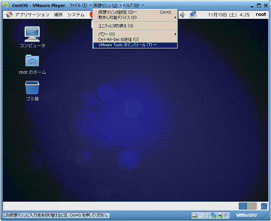Open 取外し可能デバイス (D) submenu

click(x=135, y=18)
